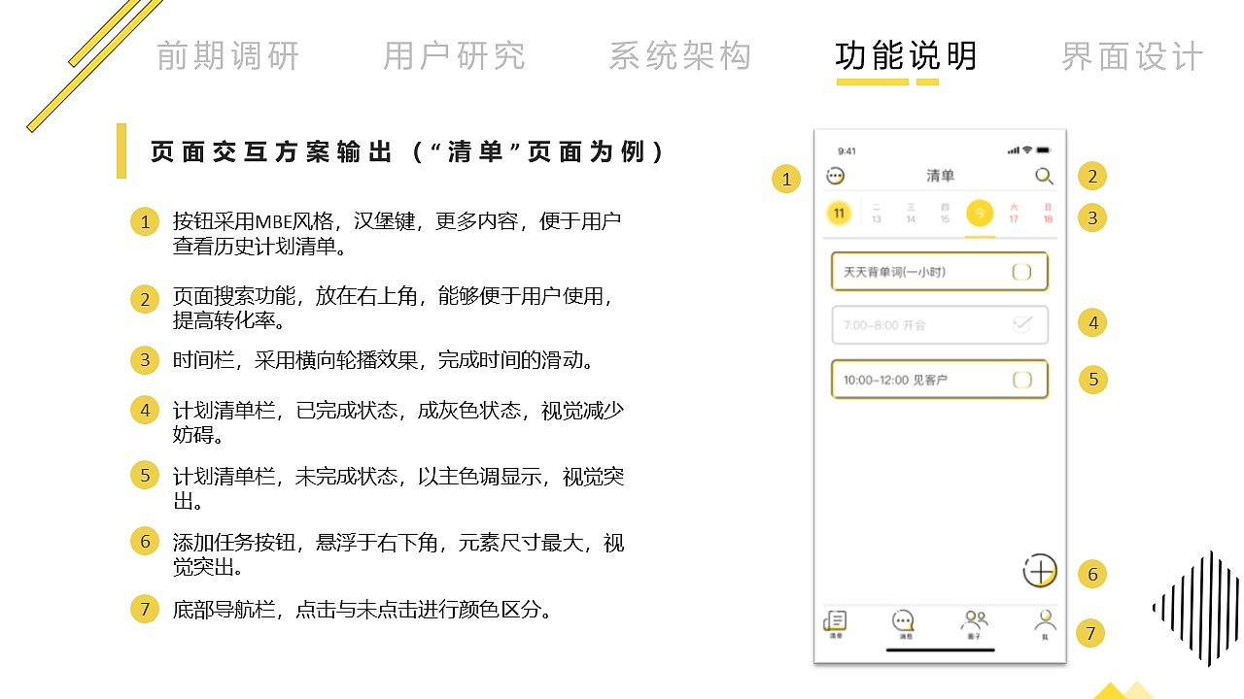Image resolution: width=1244 pixels, height=699 pixels.
Task: Select the yellow 今 circle in the date carousel
Action: tap(979, 213)
